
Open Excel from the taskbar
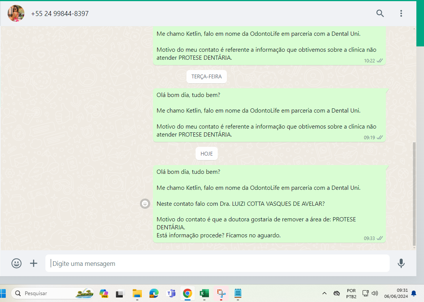(x=204, y=293)
